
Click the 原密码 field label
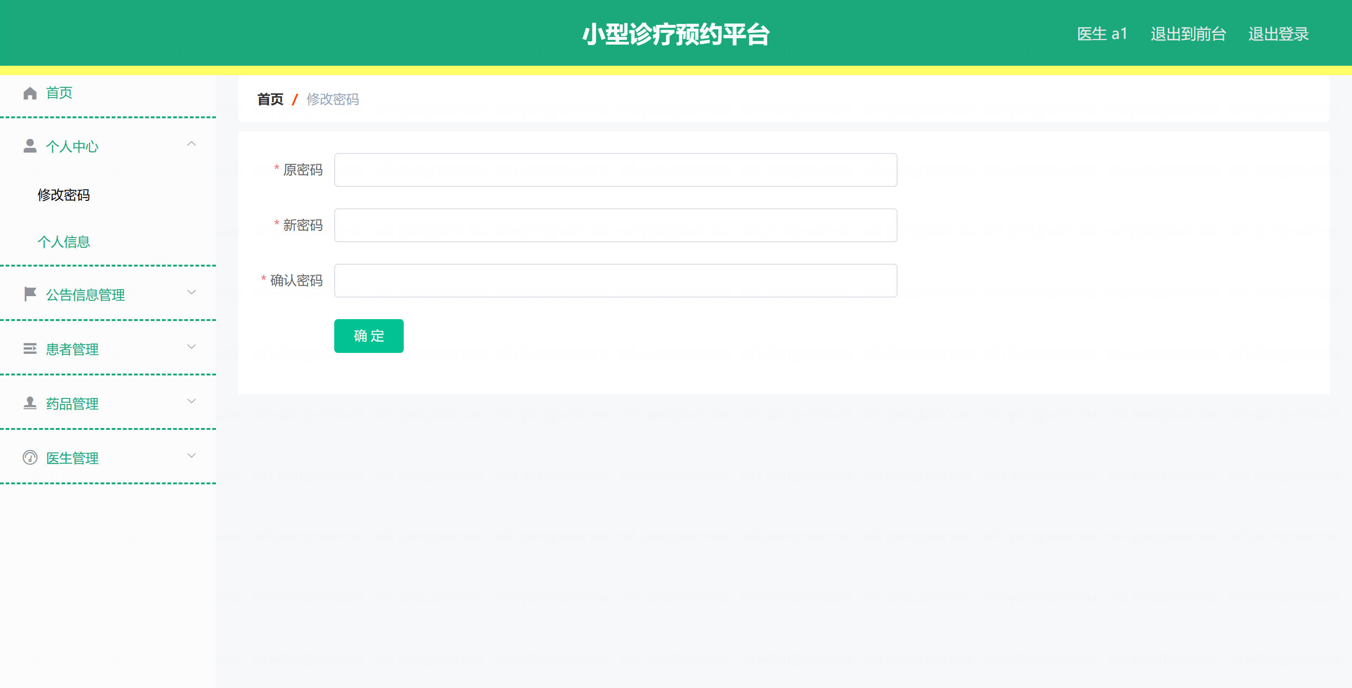tap(303, 169)
